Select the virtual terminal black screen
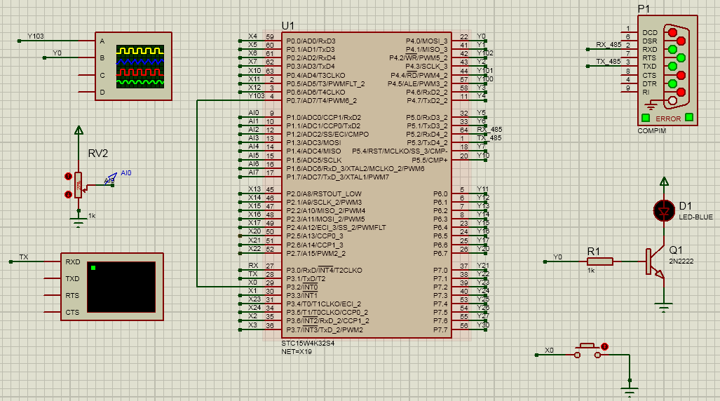720x401 pixels. [126, 287]
